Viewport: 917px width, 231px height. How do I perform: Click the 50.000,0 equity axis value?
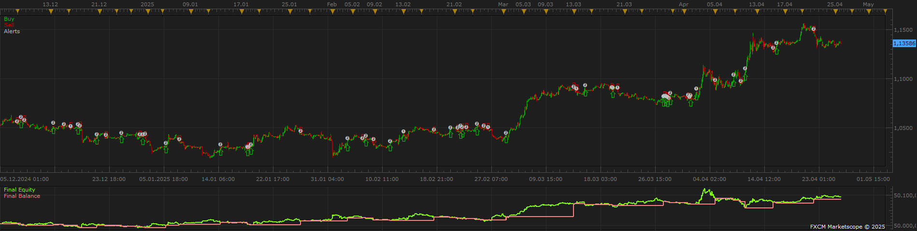pyautogui.click(x=904, y=225)
